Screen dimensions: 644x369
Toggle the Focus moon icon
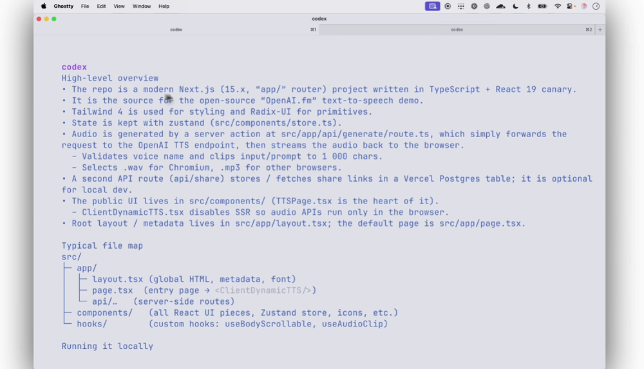click(515, 6)
